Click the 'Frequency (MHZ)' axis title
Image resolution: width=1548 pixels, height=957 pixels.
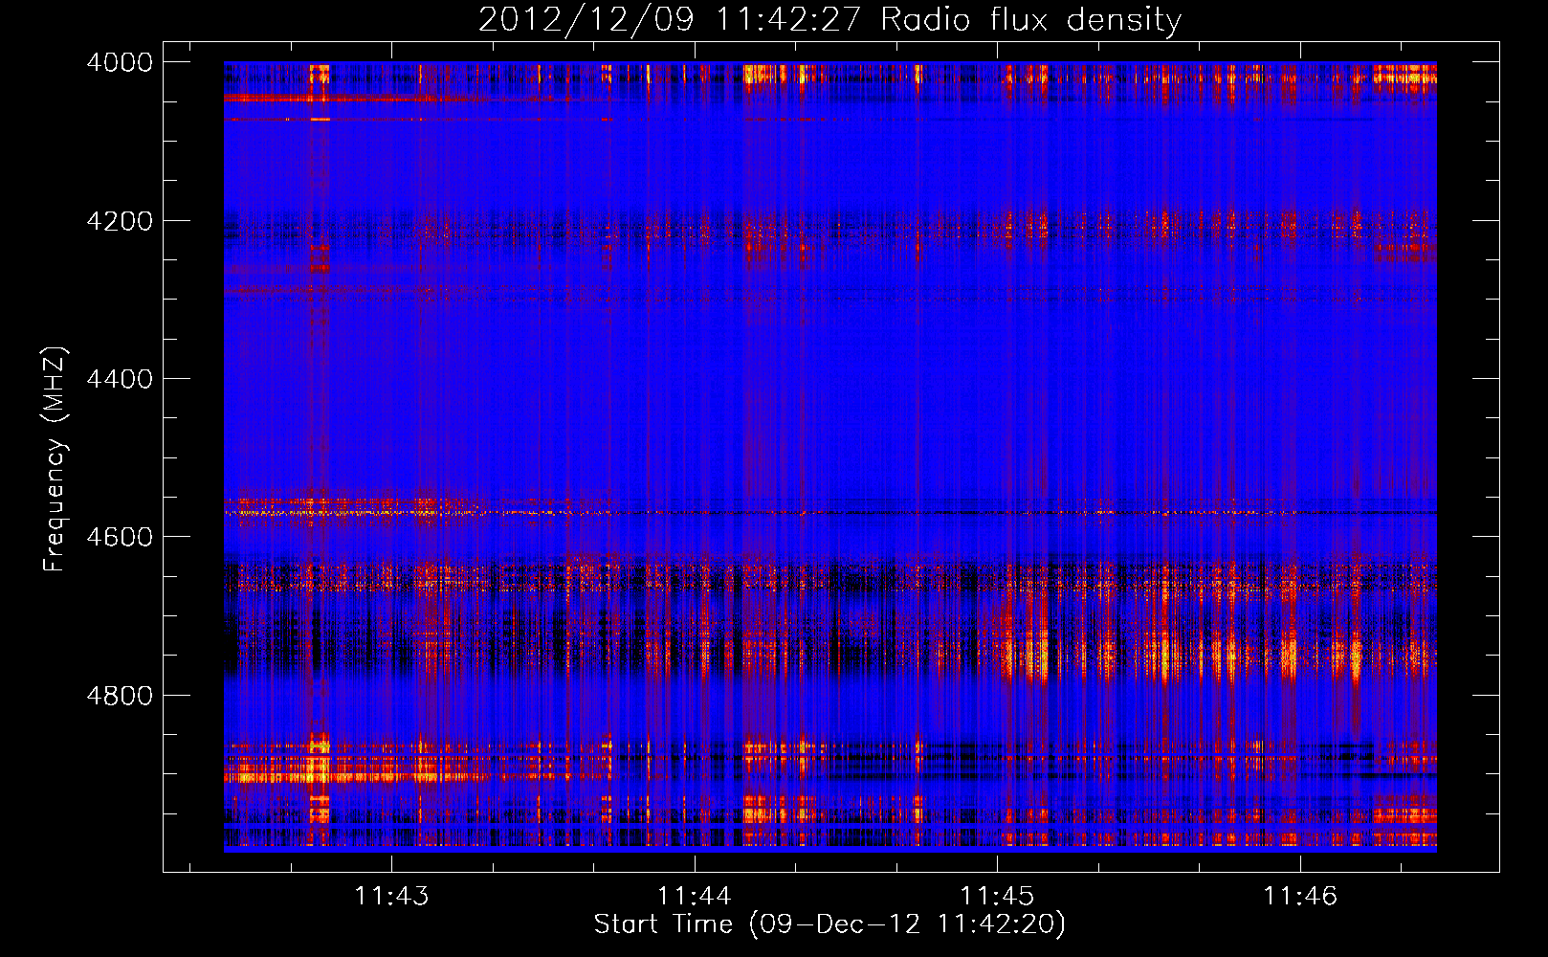(x=55, y=458)
